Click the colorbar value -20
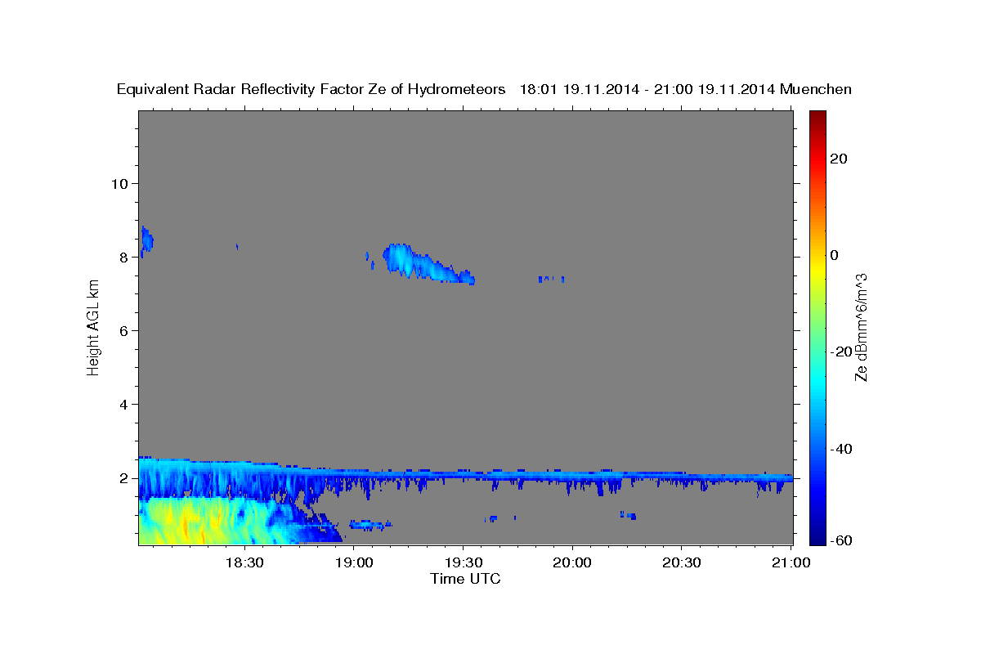981x654 pixels. tap(840, 352)
